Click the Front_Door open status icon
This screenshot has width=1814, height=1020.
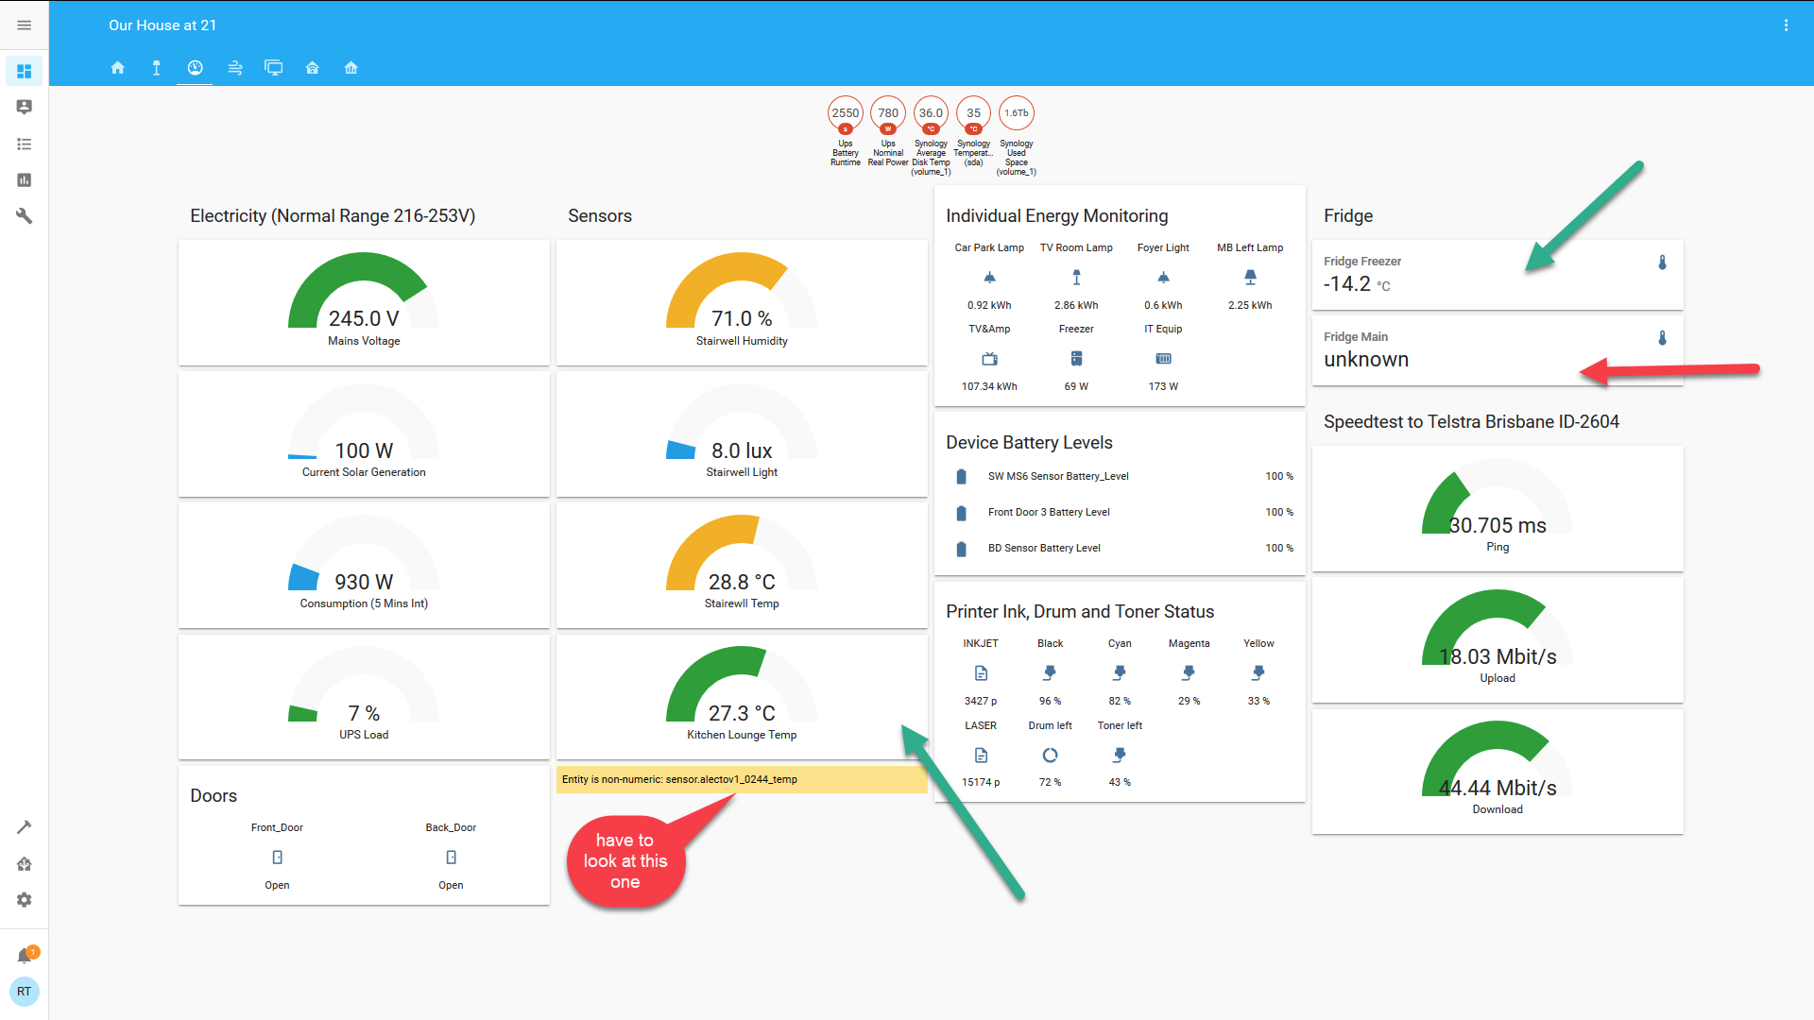tap(277, 858)
